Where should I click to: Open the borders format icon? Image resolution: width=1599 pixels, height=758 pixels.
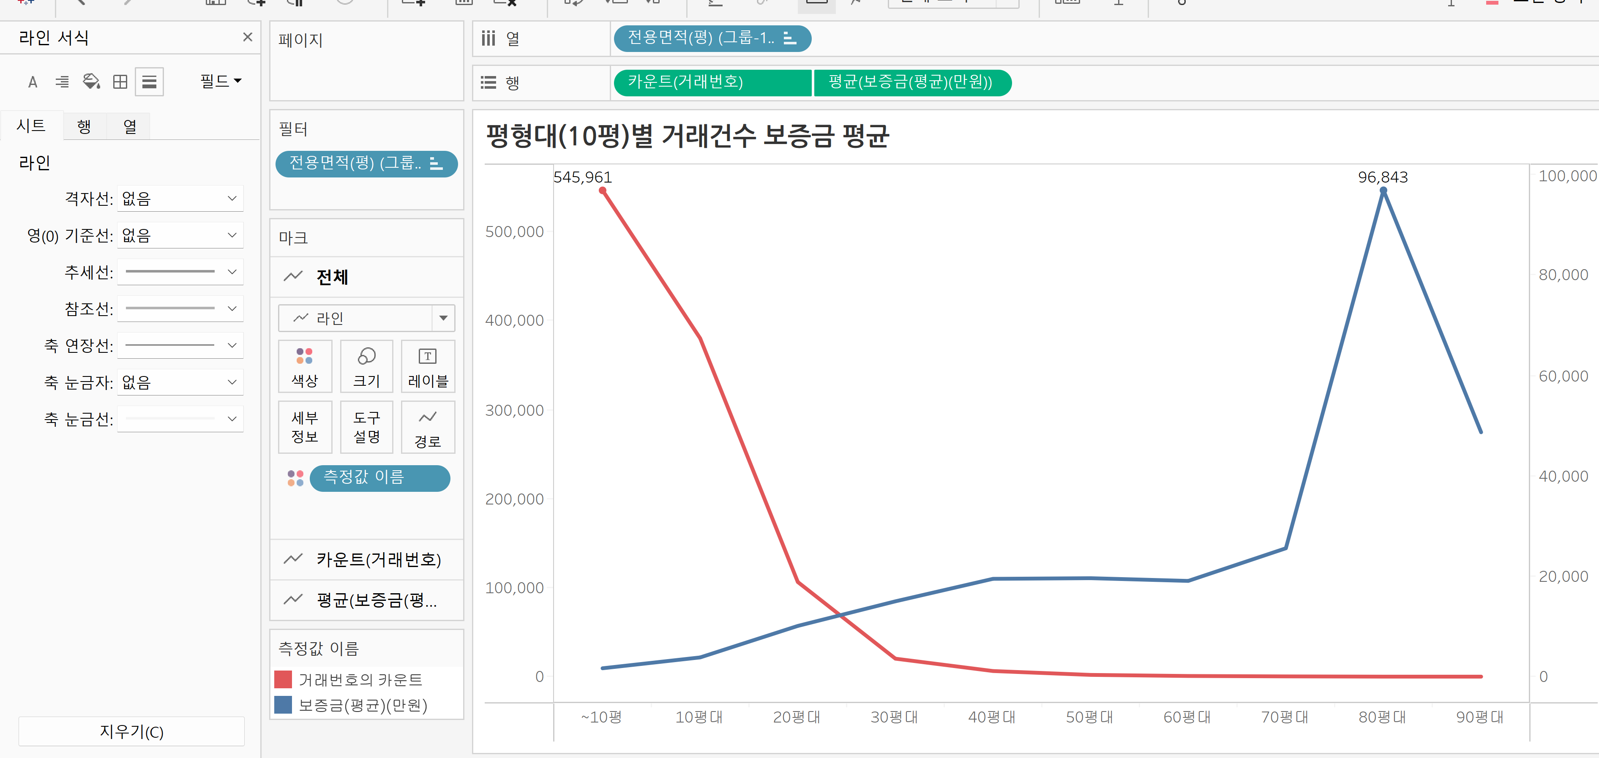120,82
